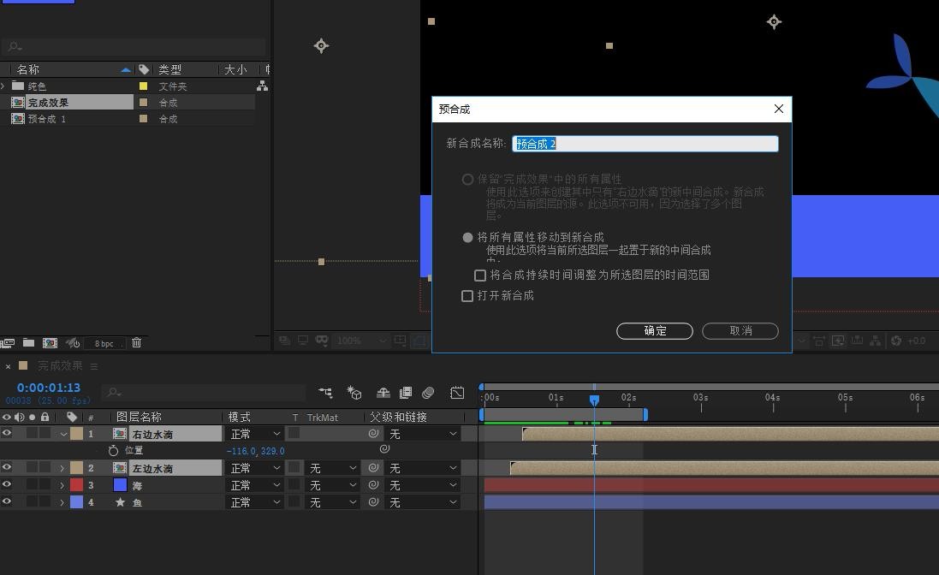Viewport: 939px width, 575px height.
Task: Click the label tag column icon in timeline
Action: tap(72, 417)
